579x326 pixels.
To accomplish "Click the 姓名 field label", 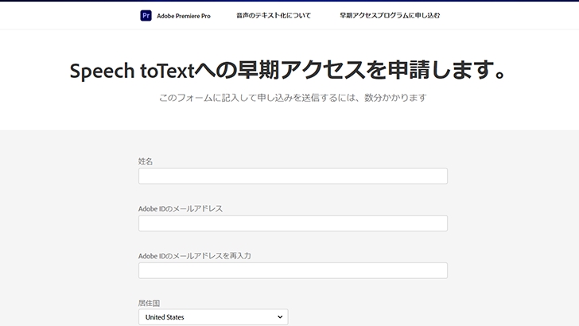I will (x=145, y=161).
